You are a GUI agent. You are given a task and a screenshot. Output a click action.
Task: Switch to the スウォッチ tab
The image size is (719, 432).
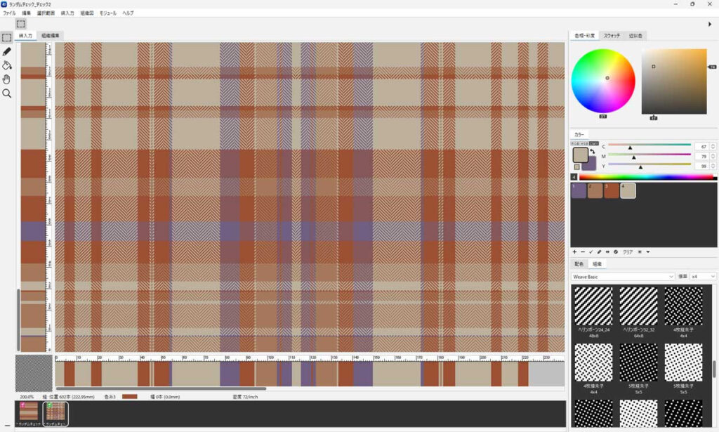click(x=612, y=35)
